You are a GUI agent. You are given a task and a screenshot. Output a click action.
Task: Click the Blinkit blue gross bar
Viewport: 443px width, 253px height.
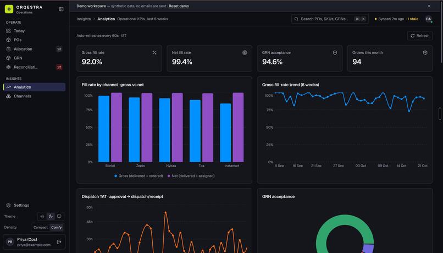(x=104, y=129)
